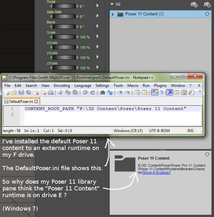
Task: Open the Bend parameter options arrow
Action: tap(98, 26)
